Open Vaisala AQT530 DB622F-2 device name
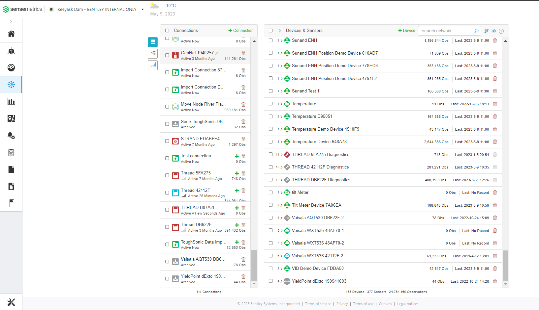Viewport: 539px width, 310px height. (x=318, y=218)
